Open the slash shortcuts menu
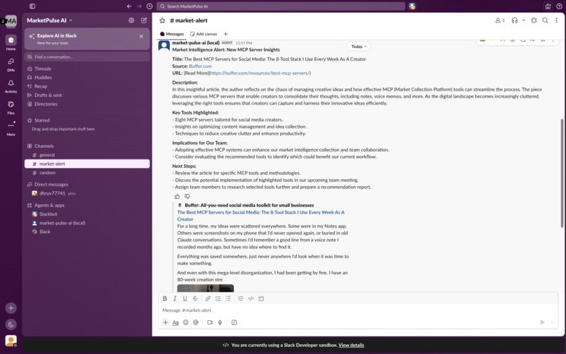The image size is (566, 354). (234, 322)
